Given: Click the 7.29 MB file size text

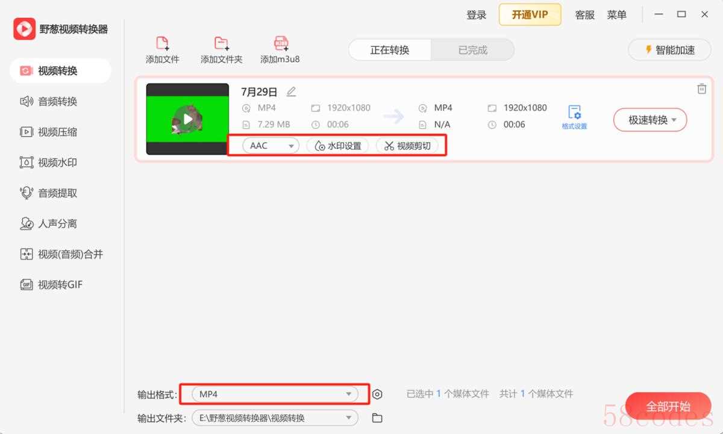Looking at the screenshot, I should (x=274, y=125).
